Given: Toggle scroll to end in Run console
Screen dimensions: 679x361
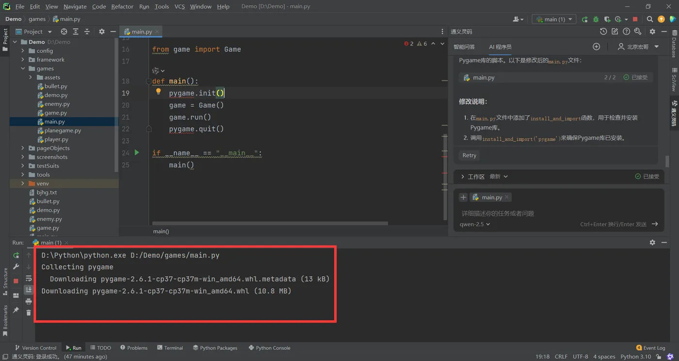Looking at the screenshot, I should (29, 290).
